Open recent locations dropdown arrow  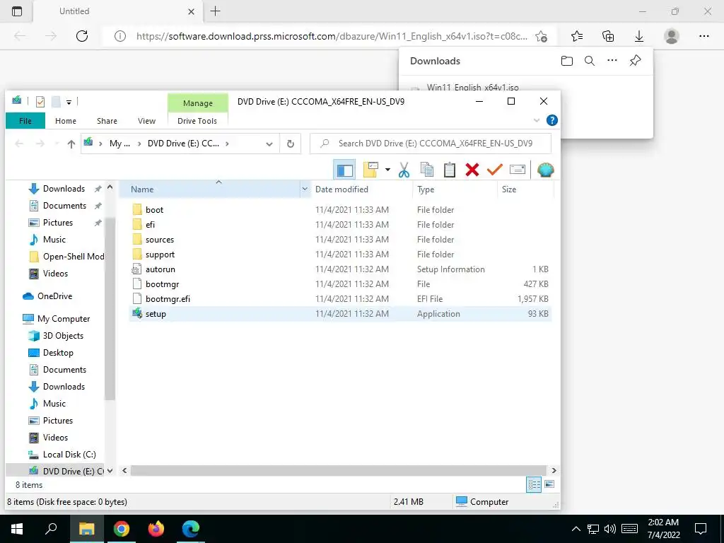click(57, 144)
